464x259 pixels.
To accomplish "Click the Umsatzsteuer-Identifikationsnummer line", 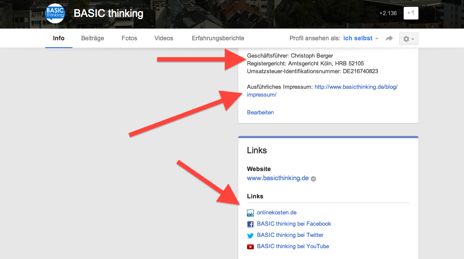I will click(313, 71).
